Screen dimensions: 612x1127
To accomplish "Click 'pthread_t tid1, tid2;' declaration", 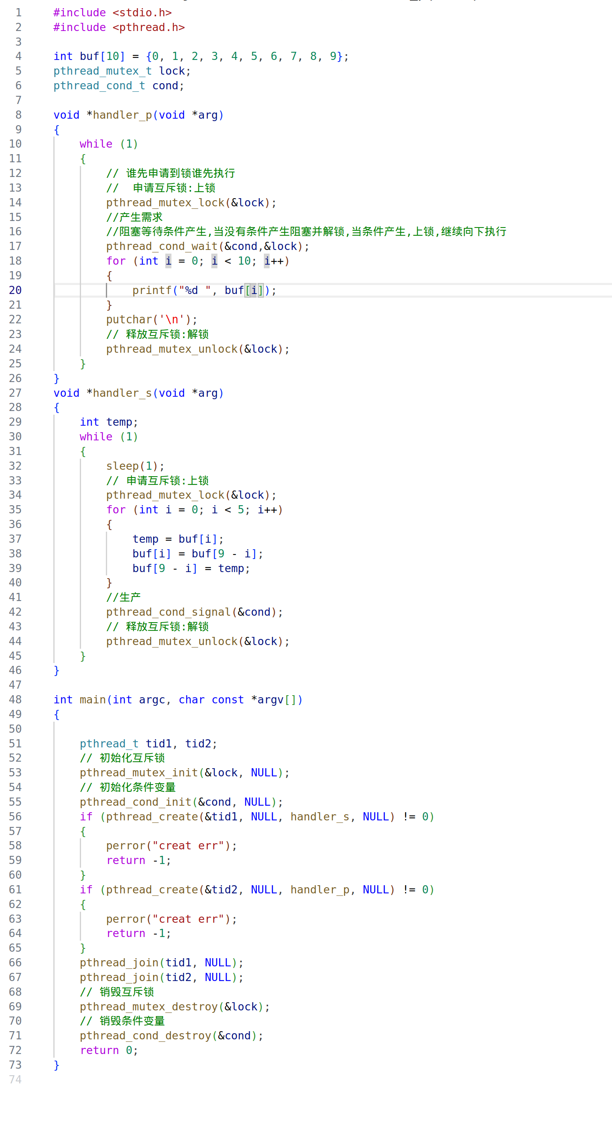I will point(149,744).
